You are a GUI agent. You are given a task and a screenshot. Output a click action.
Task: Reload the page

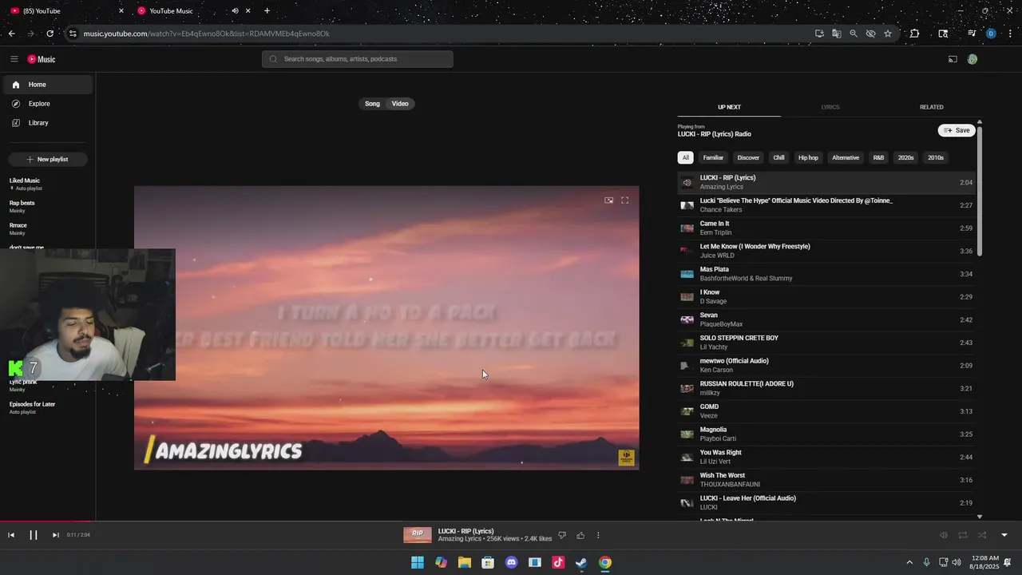50,34
